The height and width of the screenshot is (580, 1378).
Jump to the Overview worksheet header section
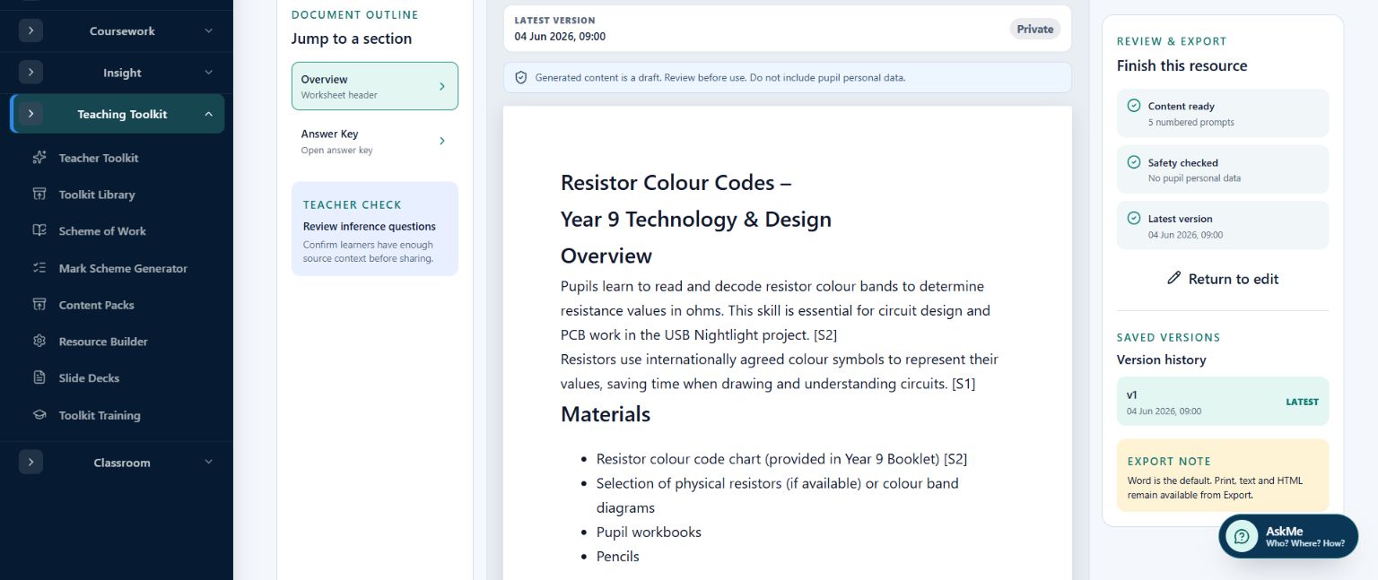click(375, 86)
